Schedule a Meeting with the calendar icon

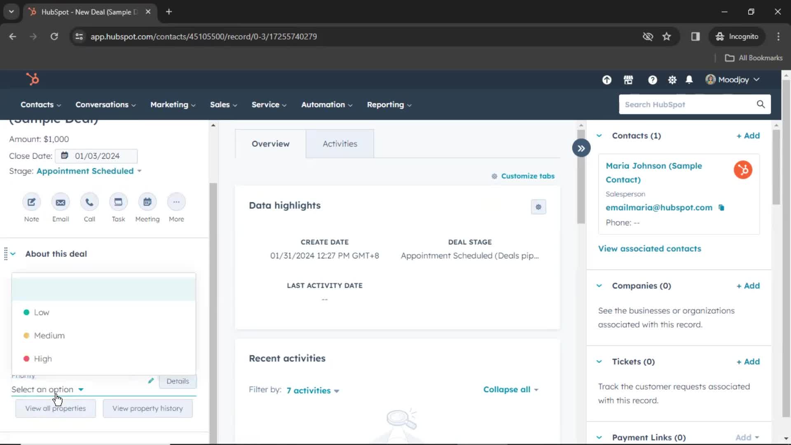point(147,202)
